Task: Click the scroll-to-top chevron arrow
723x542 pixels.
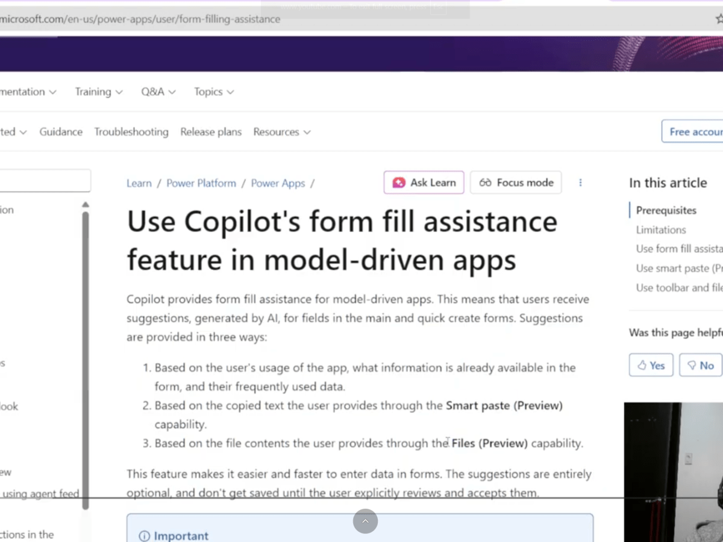Action: [365, 520]
